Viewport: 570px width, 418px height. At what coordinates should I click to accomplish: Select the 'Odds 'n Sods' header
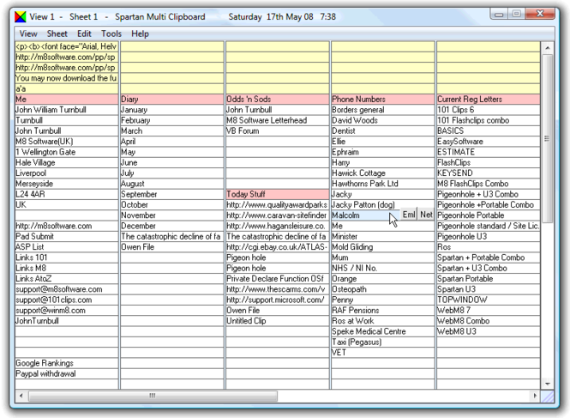[x=278, y=99]
